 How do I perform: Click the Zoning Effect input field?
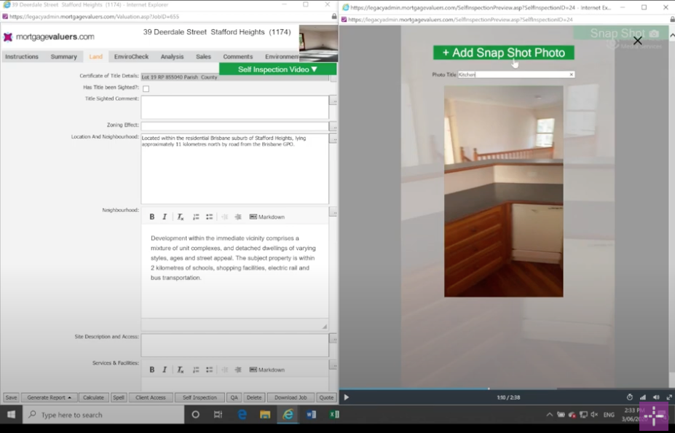[234, 126]
